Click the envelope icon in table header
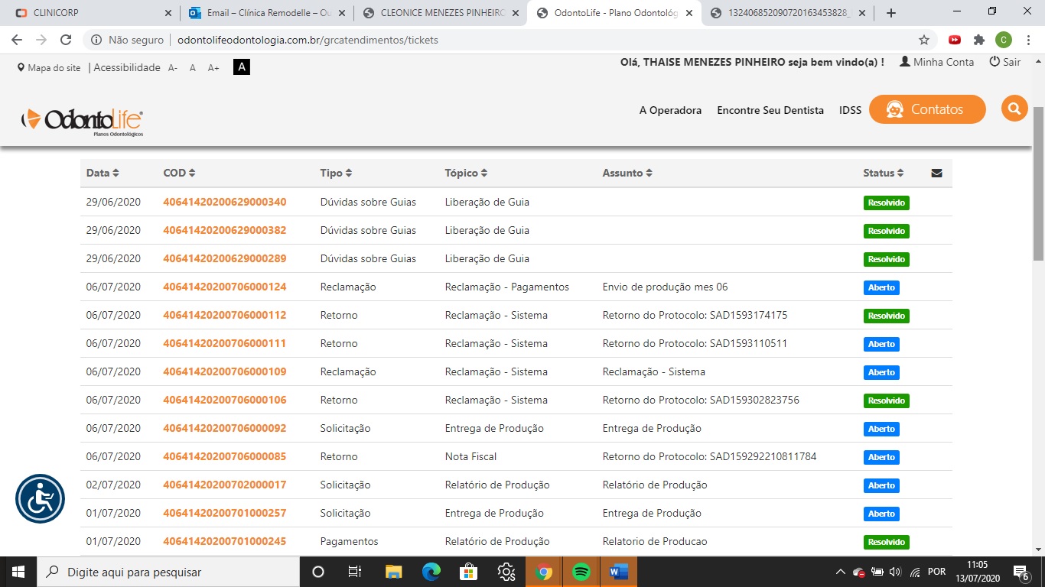The height and width of the screenshot is (587, 1045). tap(936, 174)
